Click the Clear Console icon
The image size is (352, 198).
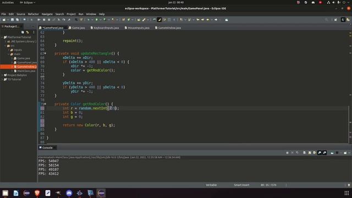[x=304, y=153]
